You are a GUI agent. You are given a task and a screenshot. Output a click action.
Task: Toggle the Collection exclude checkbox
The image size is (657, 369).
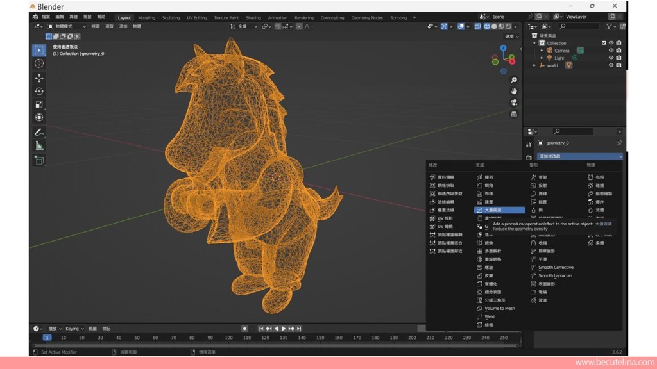click(x=604, y=43)
